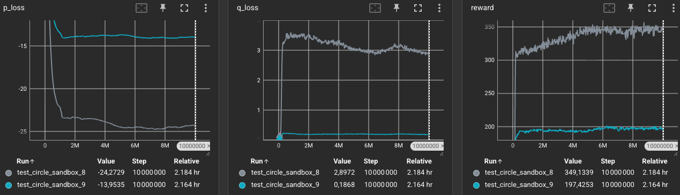Sort reward table by Run column
This screenshot has width=680, height=195.
tap(494, 161)
